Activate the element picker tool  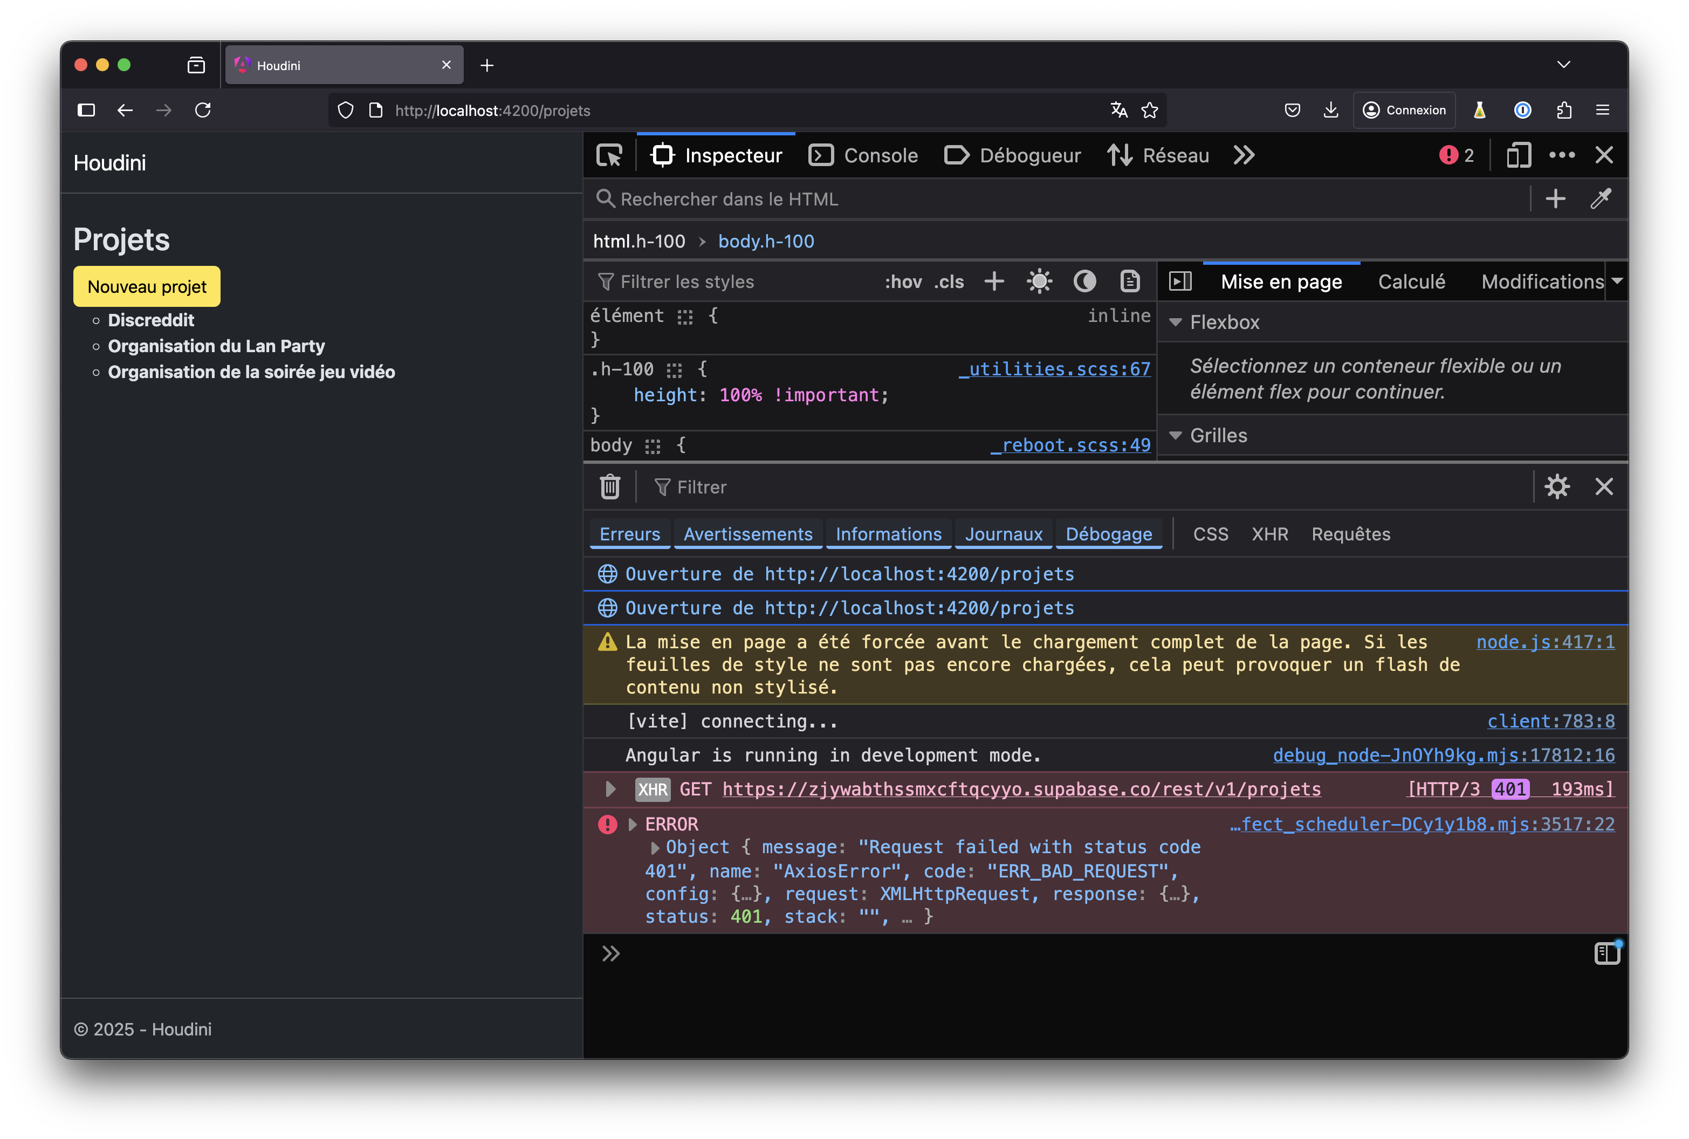tap(608, 155)
